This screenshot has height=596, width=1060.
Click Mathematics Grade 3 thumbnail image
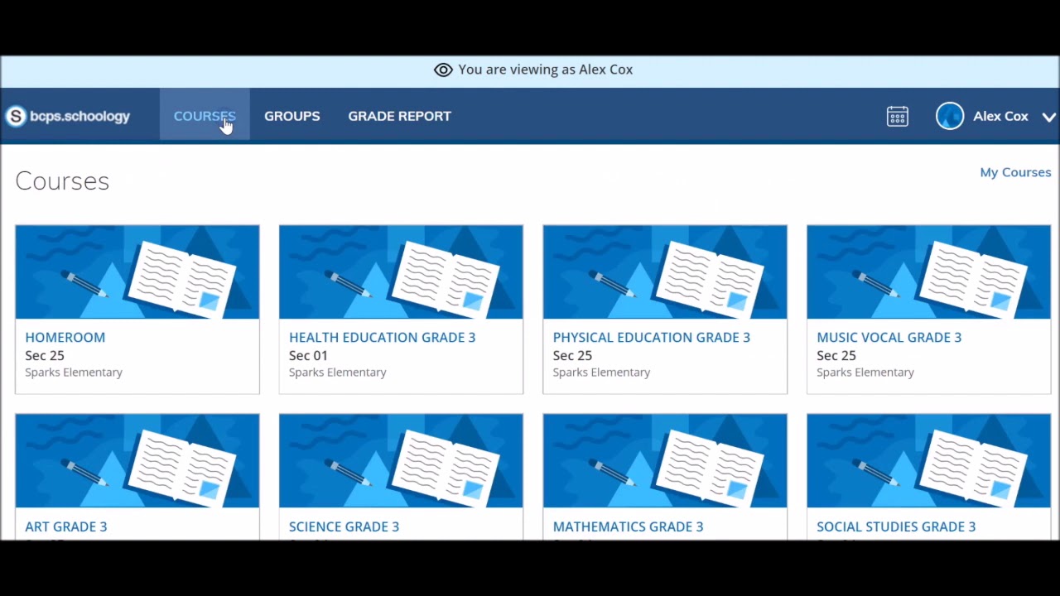click(x=665, y=460)
